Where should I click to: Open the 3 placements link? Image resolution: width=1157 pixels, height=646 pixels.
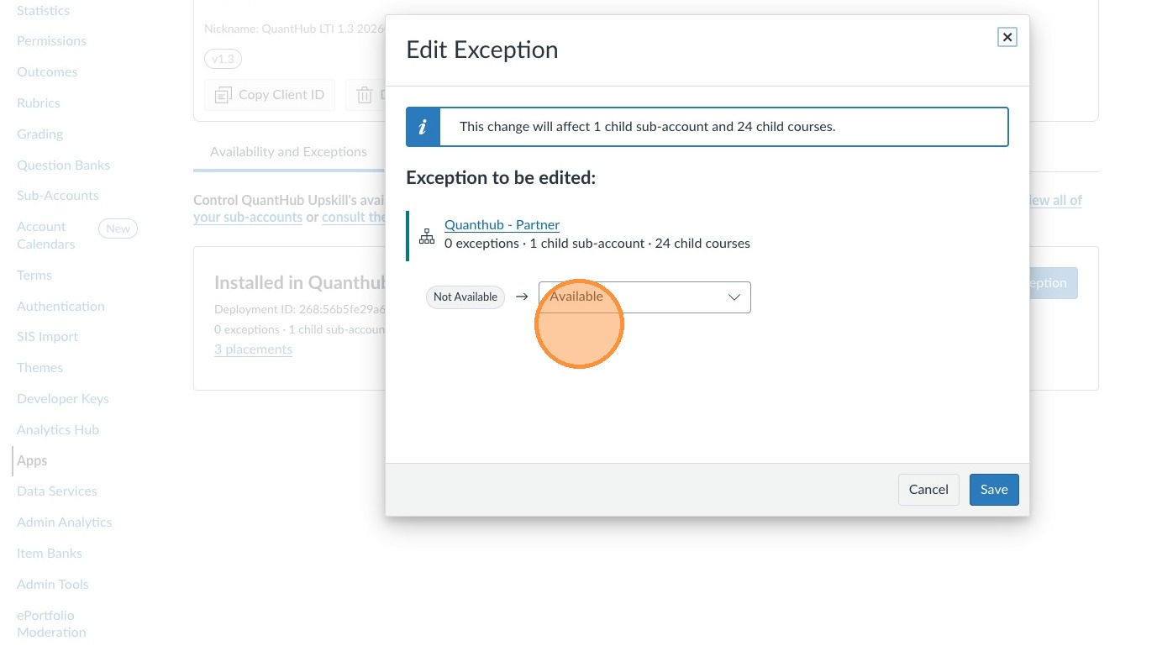[x=253, y=349]
